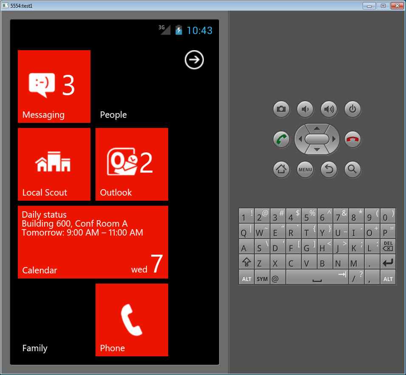Click the Z key
Image resolution: width=406 pixels, height=375 pixels.
coord(262,262)
